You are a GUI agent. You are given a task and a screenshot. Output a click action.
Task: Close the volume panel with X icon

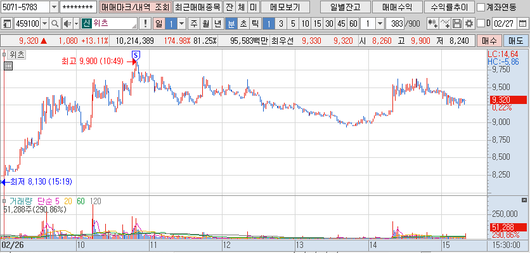click(524, 200)
